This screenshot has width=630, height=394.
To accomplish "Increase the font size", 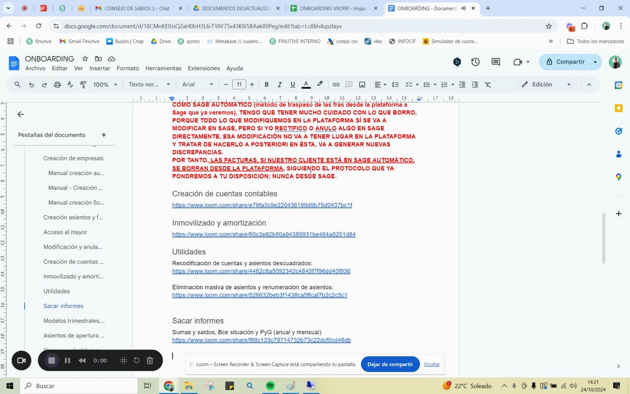I will (252, 85).
